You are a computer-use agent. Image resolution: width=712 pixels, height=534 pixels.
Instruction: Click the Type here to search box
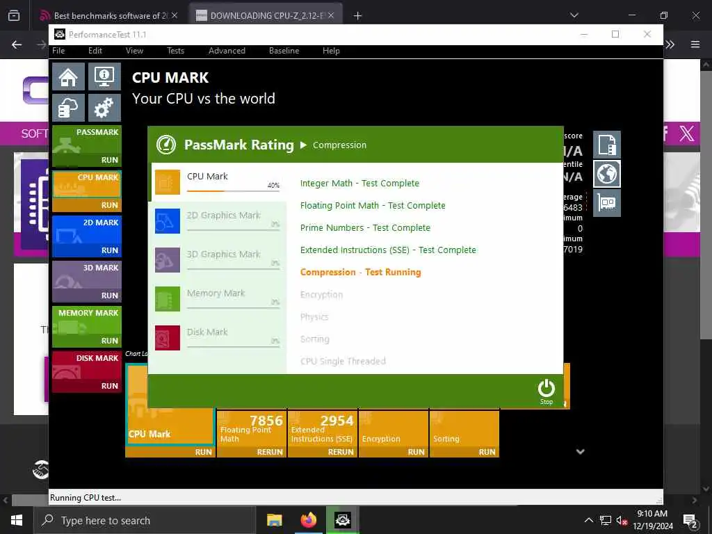[x=145, y=520]
